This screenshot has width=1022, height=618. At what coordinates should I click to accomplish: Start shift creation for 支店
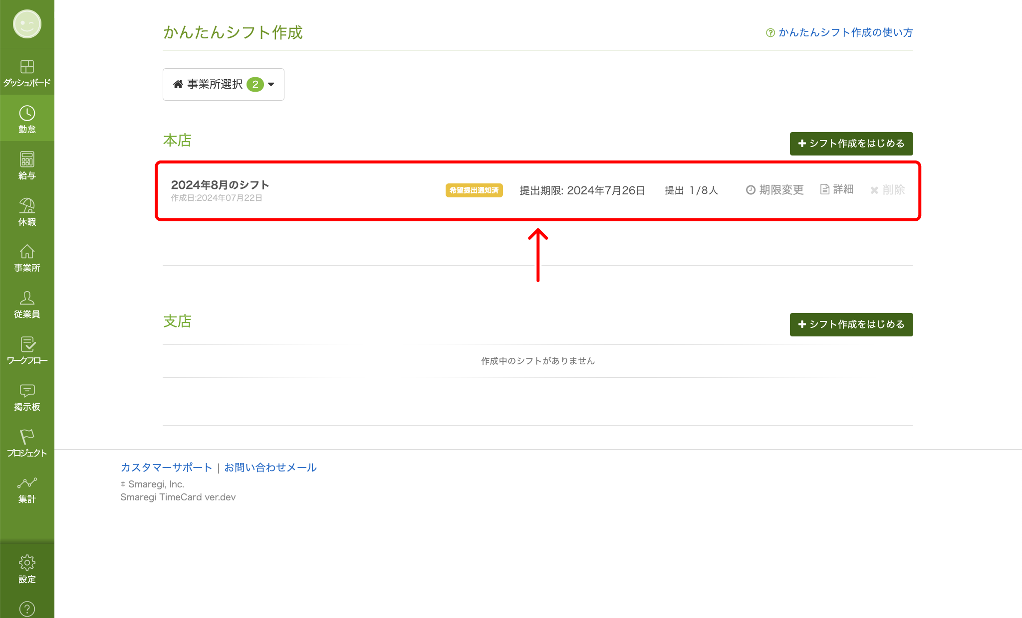point(851,324)
